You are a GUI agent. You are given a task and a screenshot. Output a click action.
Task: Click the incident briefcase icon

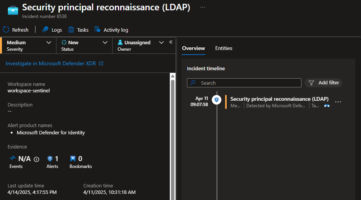click(13, 10)
